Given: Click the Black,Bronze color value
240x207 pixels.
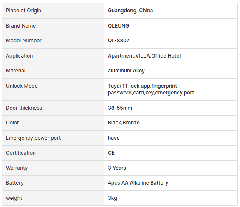Looking at the screenshot, I should pos(124,123).
